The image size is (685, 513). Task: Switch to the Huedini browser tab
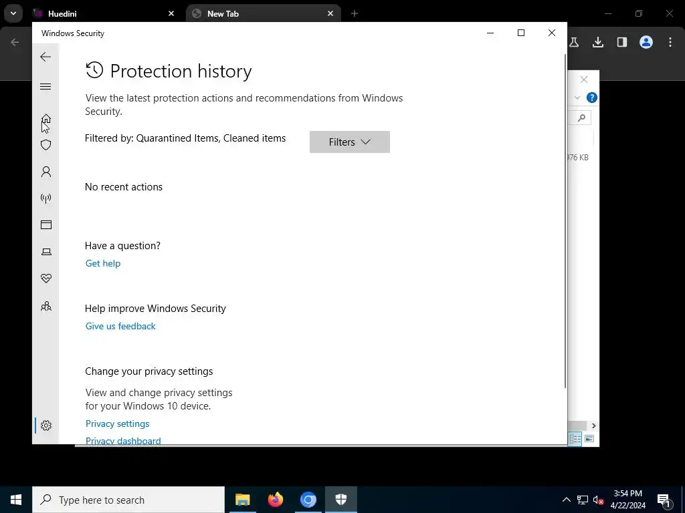coord(105,13)
